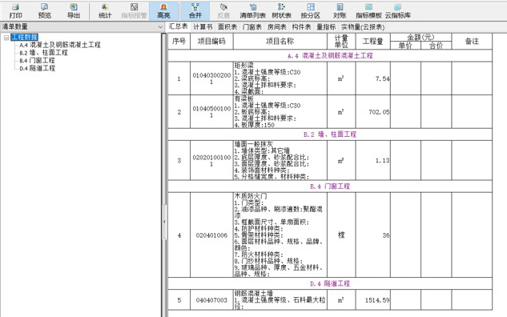Viewport: 507px width, 317px height.
Task: Switch to the 门窗表 tab
Action: tap(252, 27)
